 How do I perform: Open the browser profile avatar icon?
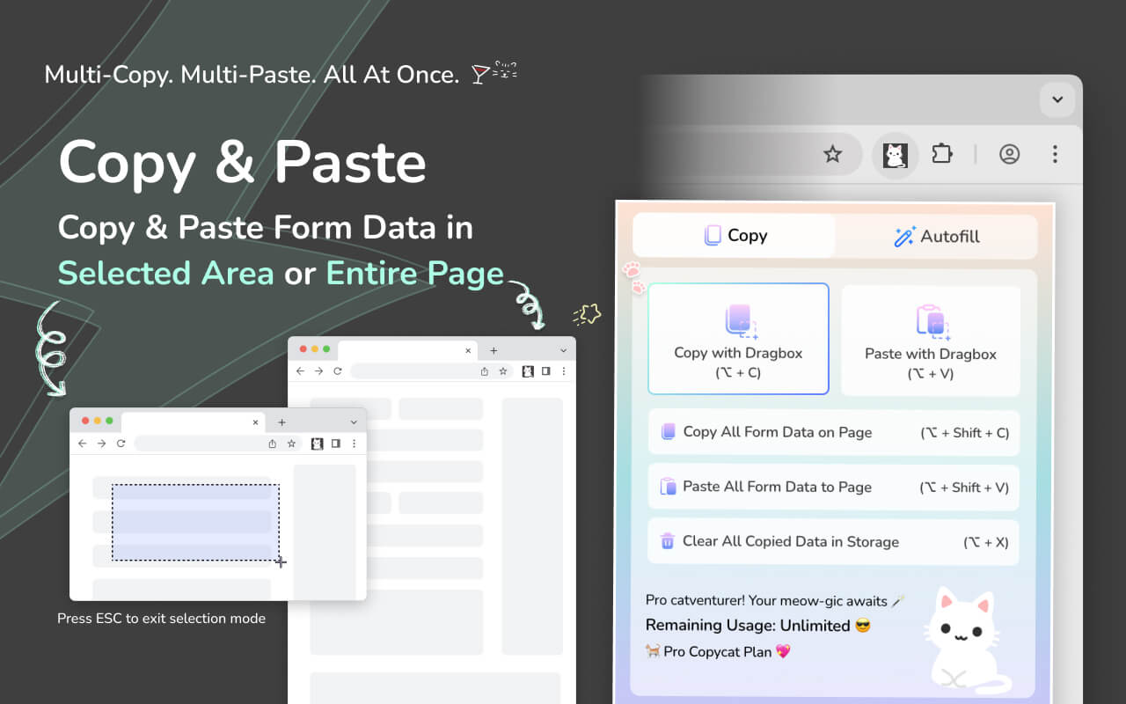pyautogui.click(x=1009, y=154)
